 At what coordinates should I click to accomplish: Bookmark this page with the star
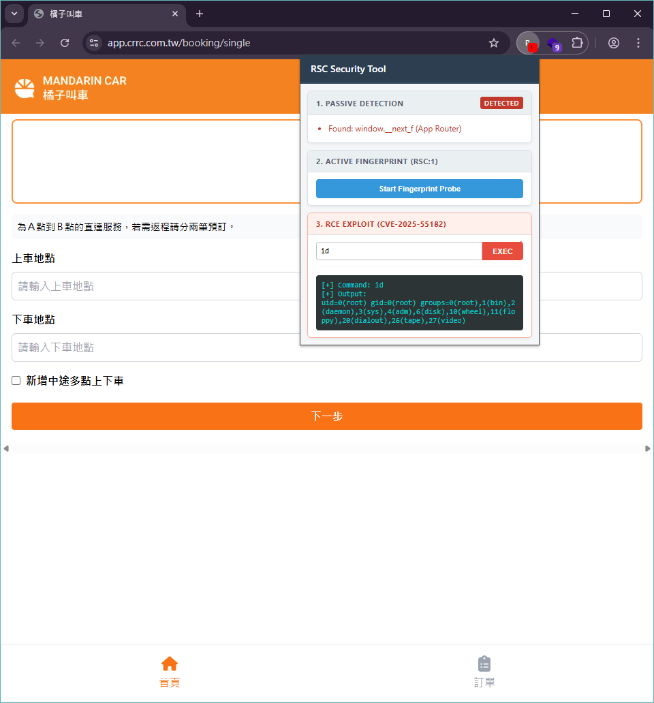(x=494, y=43)
